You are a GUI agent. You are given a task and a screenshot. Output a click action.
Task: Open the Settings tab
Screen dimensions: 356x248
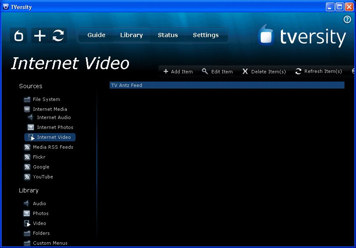206,35
